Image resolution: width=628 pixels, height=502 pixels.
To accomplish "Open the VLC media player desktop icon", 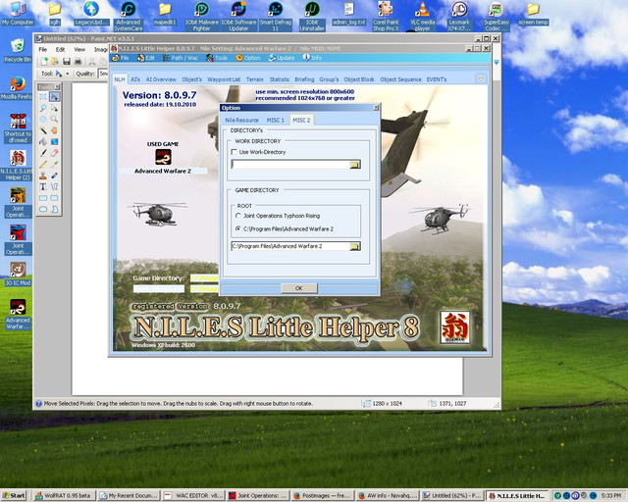I will pos(422,16).
